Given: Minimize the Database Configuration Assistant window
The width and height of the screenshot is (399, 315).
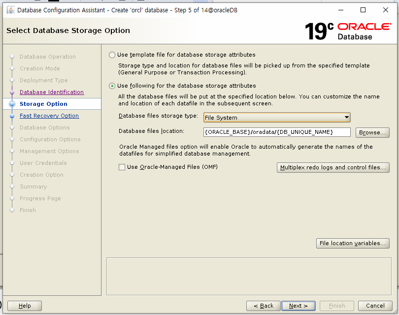Looking at the screenshot, I should point(341,10).
